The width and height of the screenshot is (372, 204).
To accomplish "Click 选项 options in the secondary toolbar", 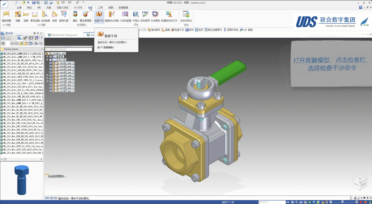I will (199, 30).
